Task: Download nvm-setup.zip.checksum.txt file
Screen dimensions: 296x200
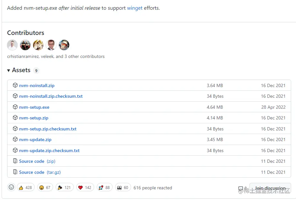Action: click(x=48, y=129)
